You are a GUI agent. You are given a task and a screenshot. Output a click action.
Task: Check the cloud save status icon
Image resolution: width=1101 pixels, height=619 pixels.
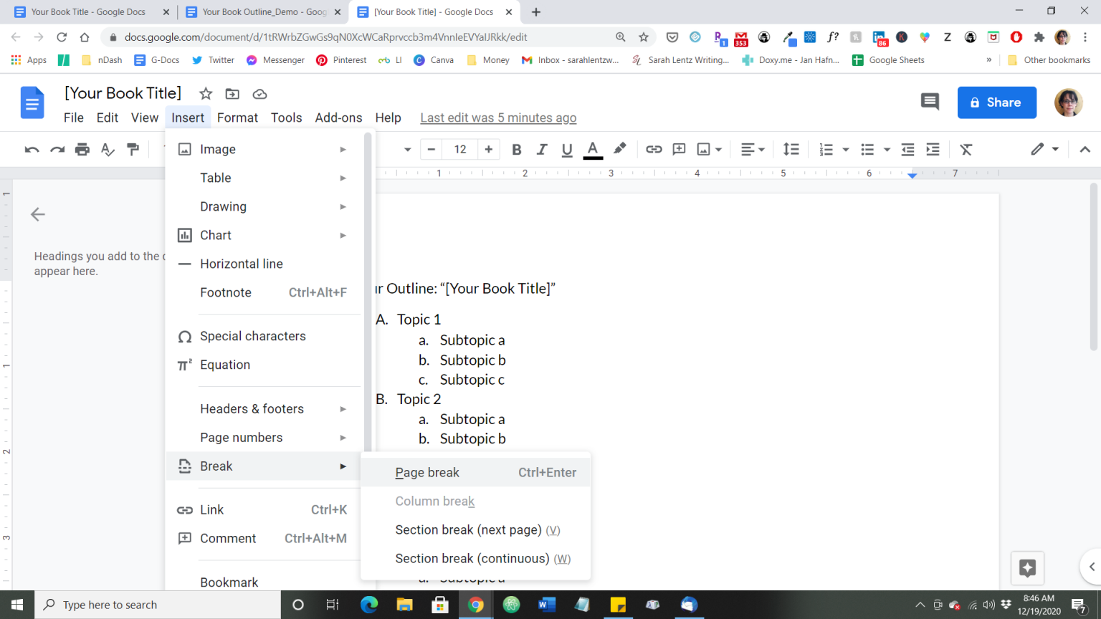259,94
